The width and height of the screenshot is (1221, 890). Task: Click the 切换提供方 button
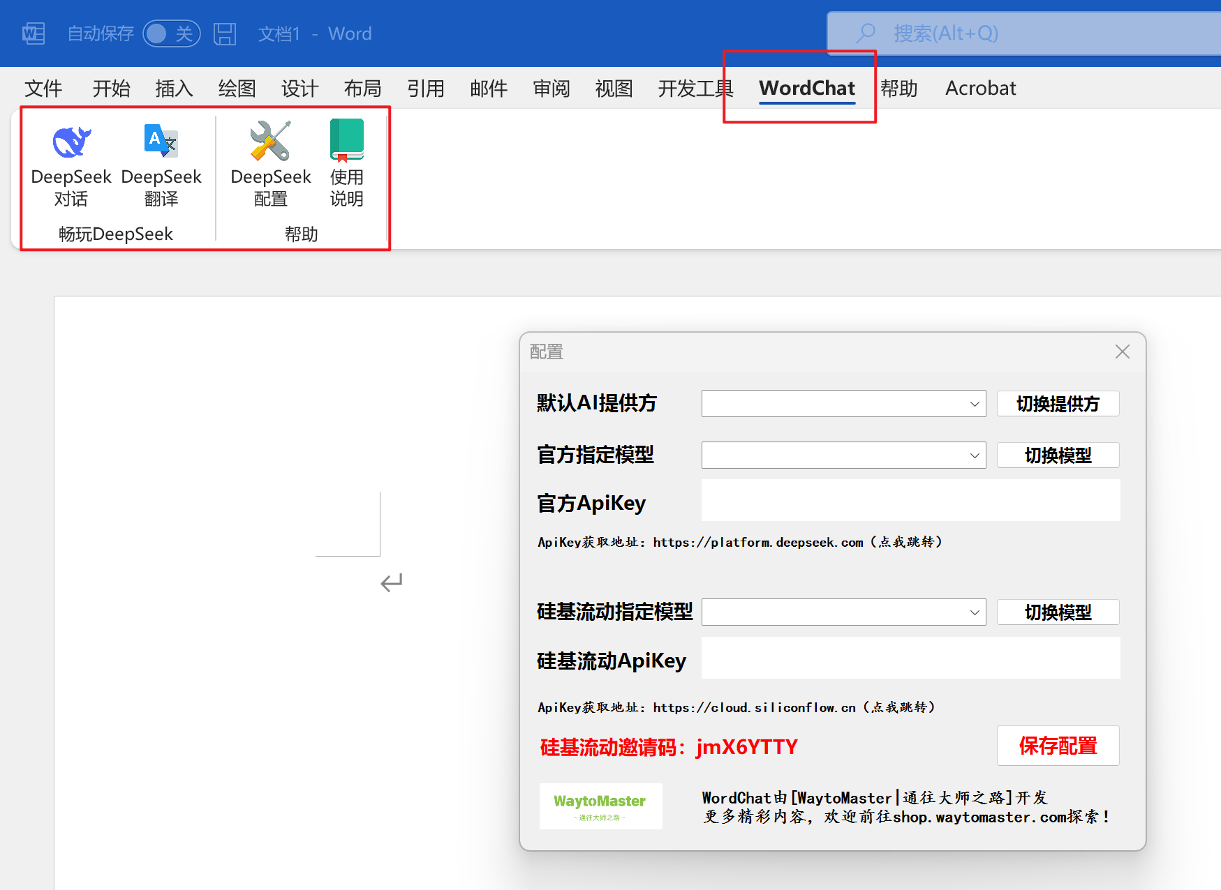coord(1058,404)
